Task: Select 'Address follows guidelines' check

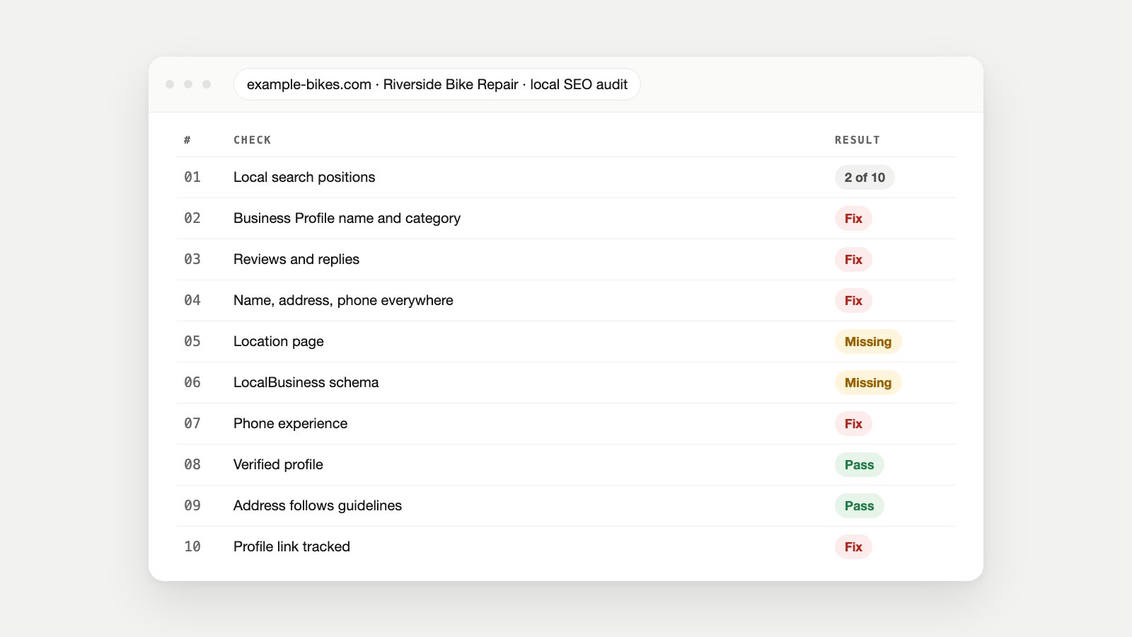Action: coord(318,505)
